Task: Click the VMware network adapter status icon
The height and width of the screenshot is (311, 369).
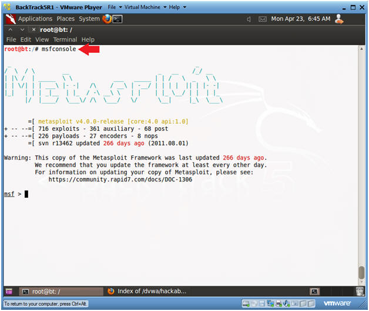Action: click(270, 304)
